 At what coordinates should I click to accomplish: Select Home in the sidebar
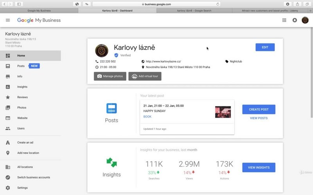click(31, 55)
